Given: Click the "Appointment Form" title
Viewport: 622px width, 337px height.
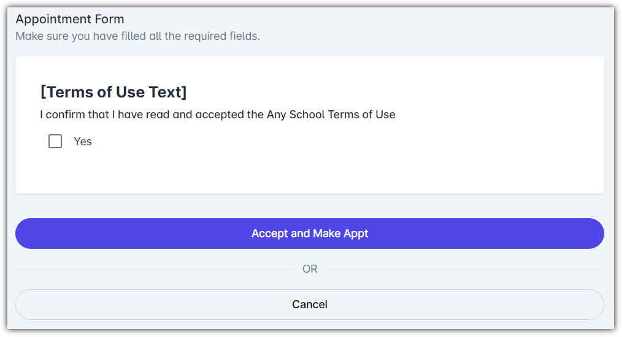Looking at the screenshot, I should coord(70,19).
